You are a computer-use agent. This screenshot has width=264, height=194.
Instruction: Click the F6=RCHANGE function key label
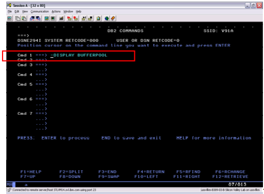230,172
